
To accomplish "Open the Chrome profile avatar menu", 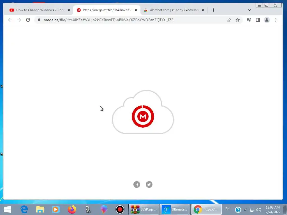I will [x=267, y=20].
